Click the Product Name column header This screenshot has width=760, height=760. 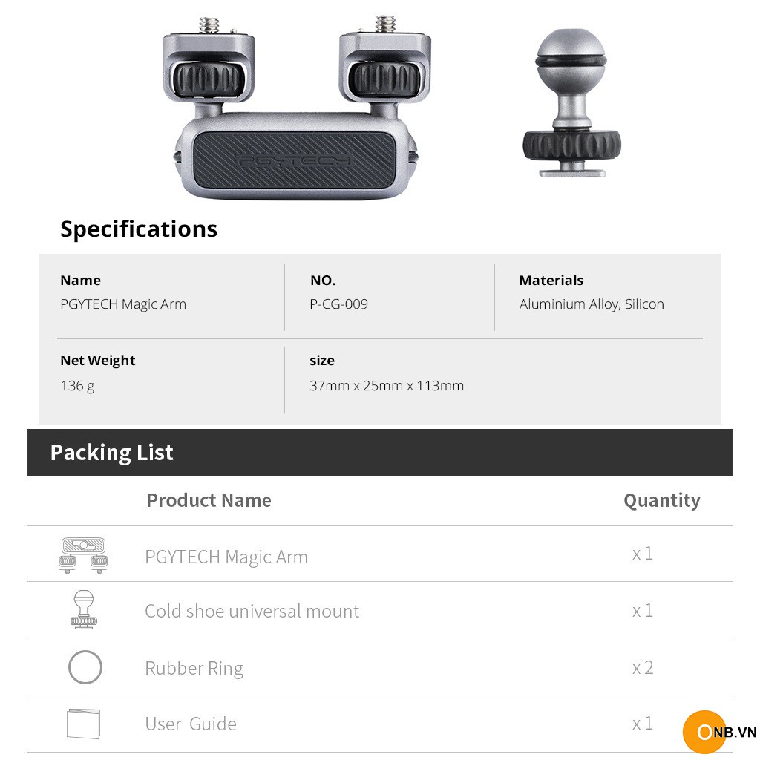[x=209, y=500]
